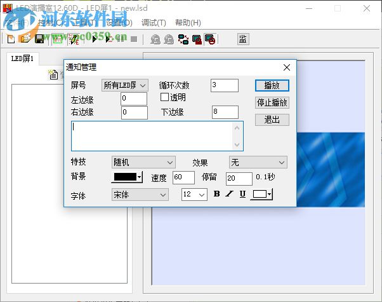Open the 屏号 所有LED屏 dropdown
This screenshot has width=382, height=302.
[125, 85]
